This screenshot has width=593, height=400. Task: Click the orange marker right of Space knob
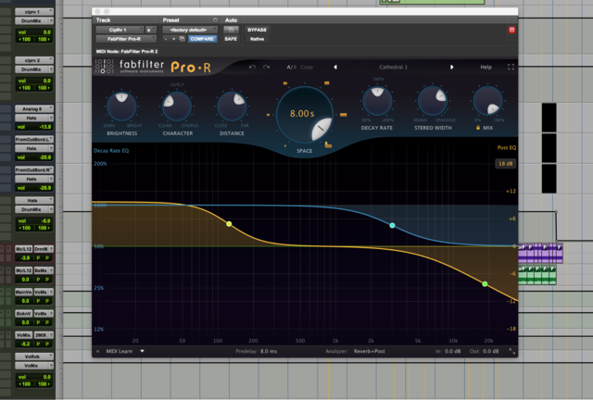click(x=344, y=115)
